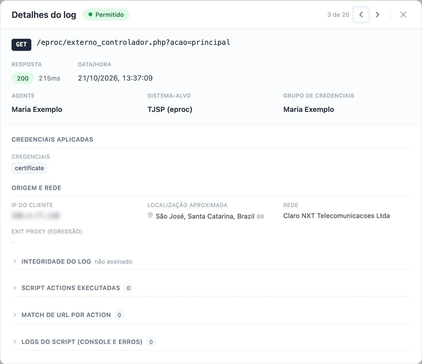Click the name under Grupo de Credenciais
The width and height of the screenshot is (422, 364).
pyautogui.click(x=309, y=109)
